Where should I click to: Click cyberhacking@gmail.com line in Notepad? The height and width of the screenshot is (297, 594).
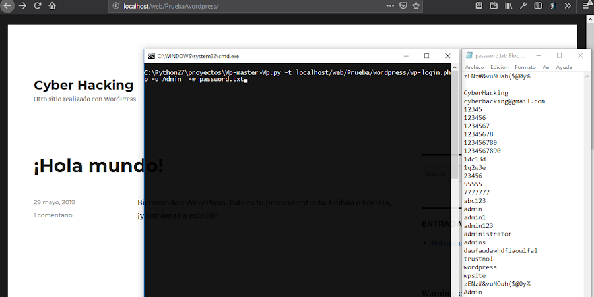(x=504, y=101)
